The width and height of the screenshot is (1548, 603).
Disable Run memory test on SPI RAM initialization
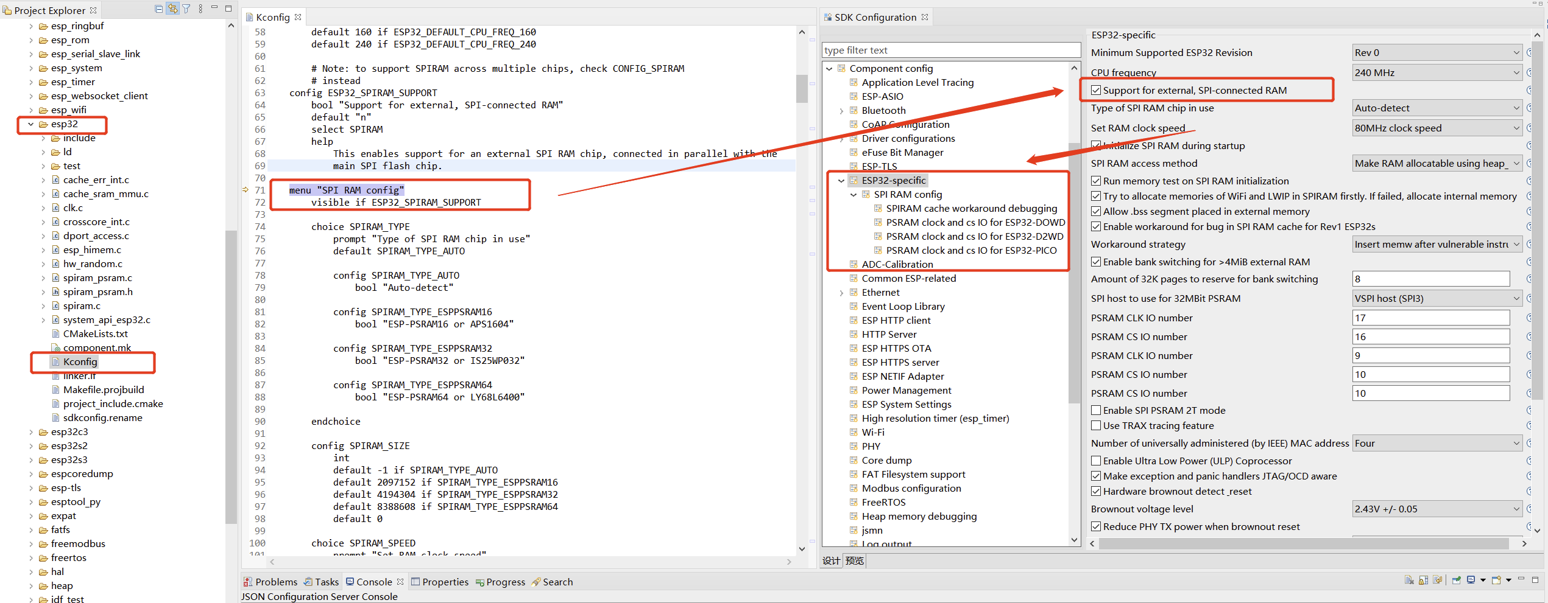(1097, 181)
